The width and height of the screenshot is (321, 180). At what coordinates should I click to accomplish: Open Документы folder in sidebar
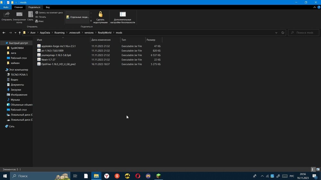[x=17, y=85]
